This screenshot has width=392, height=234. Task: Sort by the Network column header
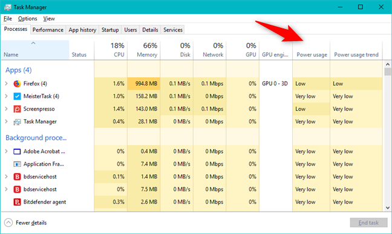210,50
